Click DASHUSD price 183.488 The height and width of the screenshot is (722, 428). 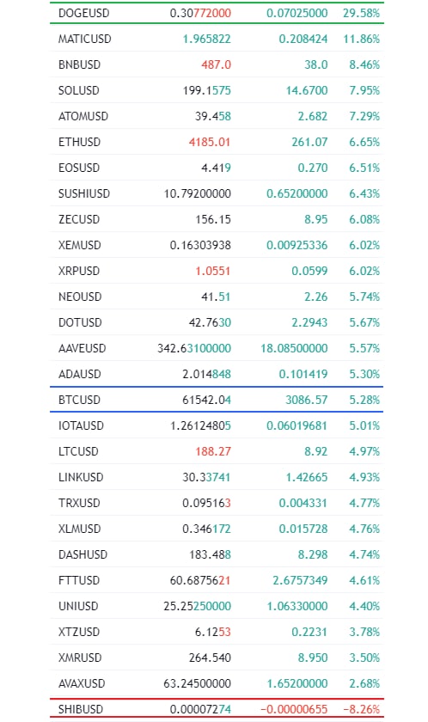pyautogui.click(x=210, y=554)
